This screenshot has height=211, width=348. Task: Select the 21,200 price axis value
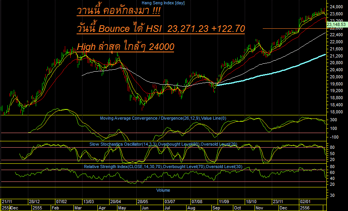click(336, 56)
